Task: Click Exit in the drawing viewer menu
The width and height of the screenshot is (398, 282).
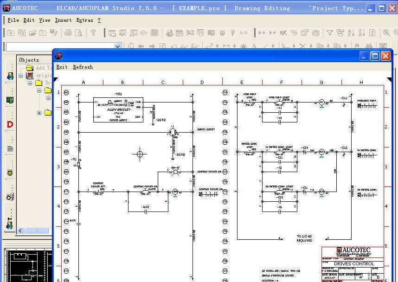Action: tap(62, 67)
